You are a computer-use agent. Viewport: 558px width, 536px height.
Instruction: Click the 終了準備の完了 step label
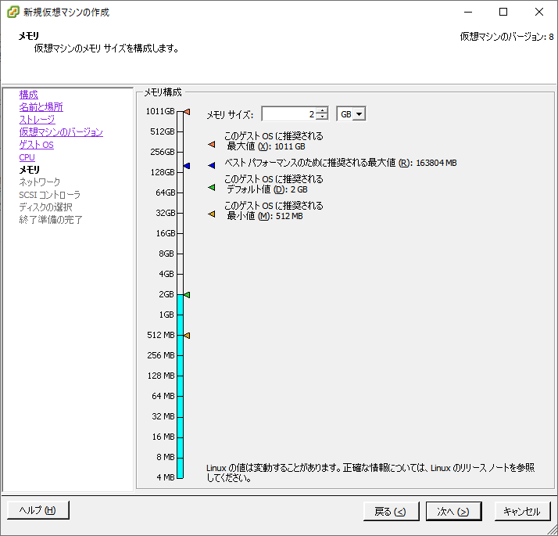coord(51,220)
